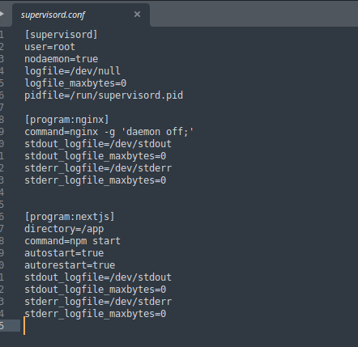Click the empty tab bar area

pyautogui.click(x=254, y=14)
